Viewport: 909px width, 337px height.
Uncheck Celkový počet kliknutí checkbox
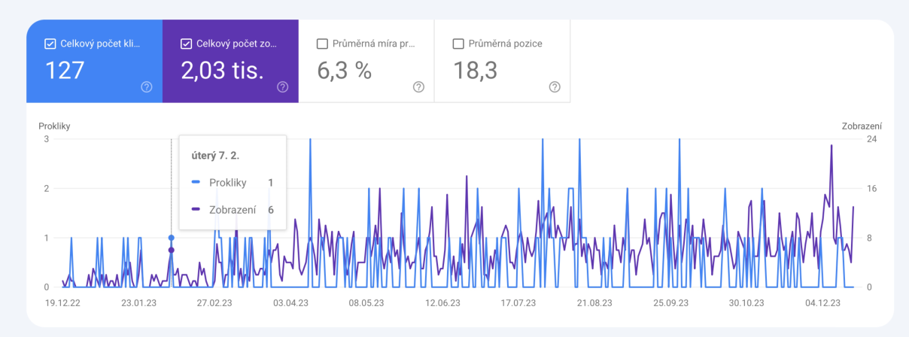(x=50, y=44)
